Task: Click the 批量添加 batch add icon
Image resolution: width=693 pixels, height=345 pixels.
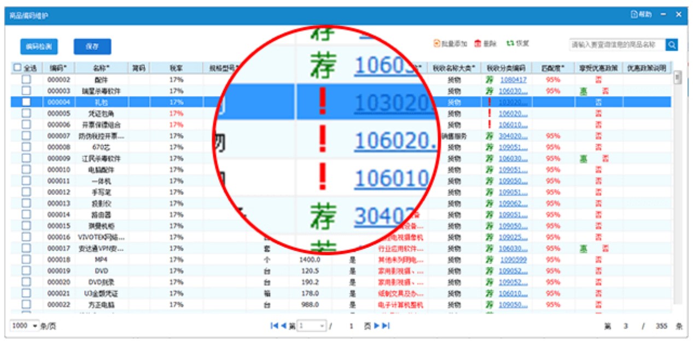Action: 436,43
